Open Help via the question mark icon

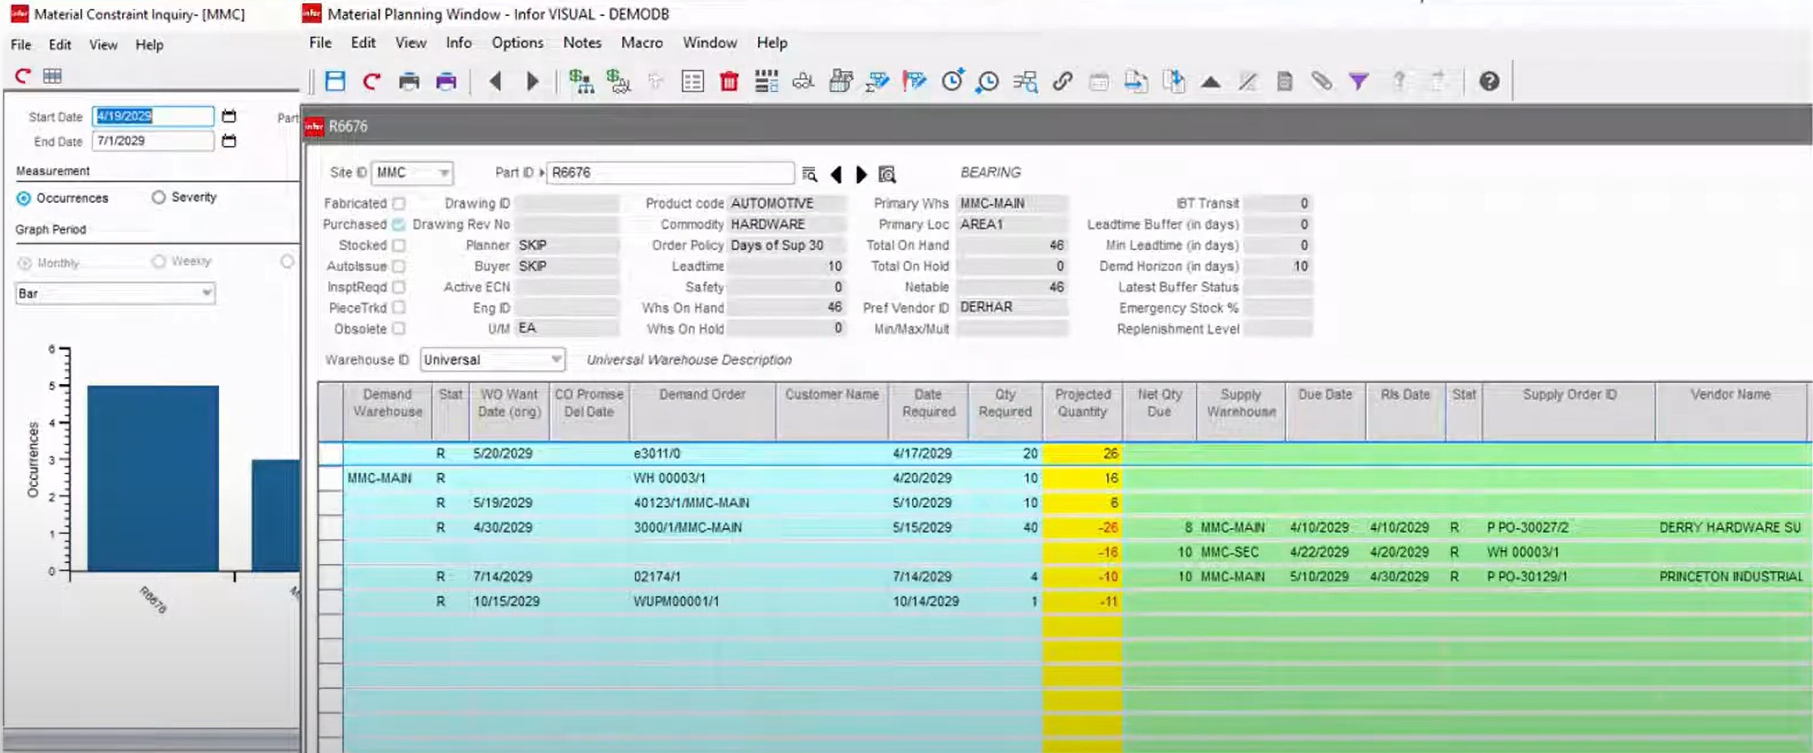(1489, 81)
